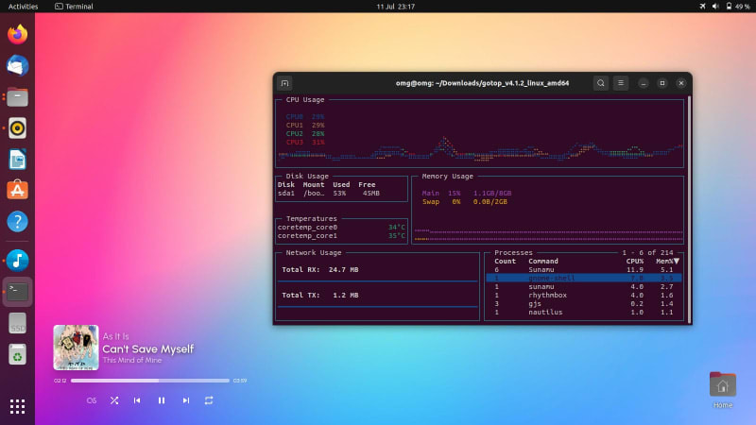Open the Terminal app menu in top bar
Screen dimensions: 756x425
74,6
